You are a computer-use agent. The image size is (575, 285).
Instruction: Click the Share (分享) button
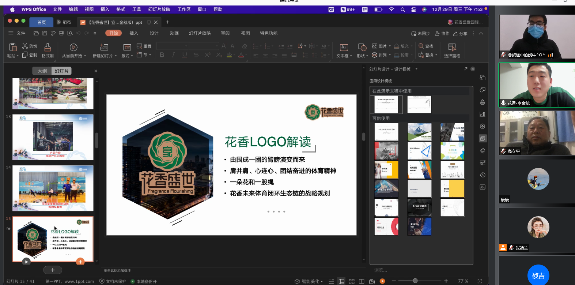(460, 34)
